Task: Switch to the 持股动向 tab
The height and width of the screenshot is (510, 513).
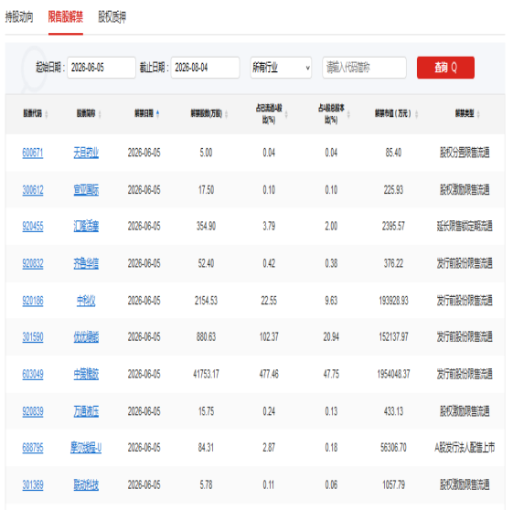Action: click(19, 17)
